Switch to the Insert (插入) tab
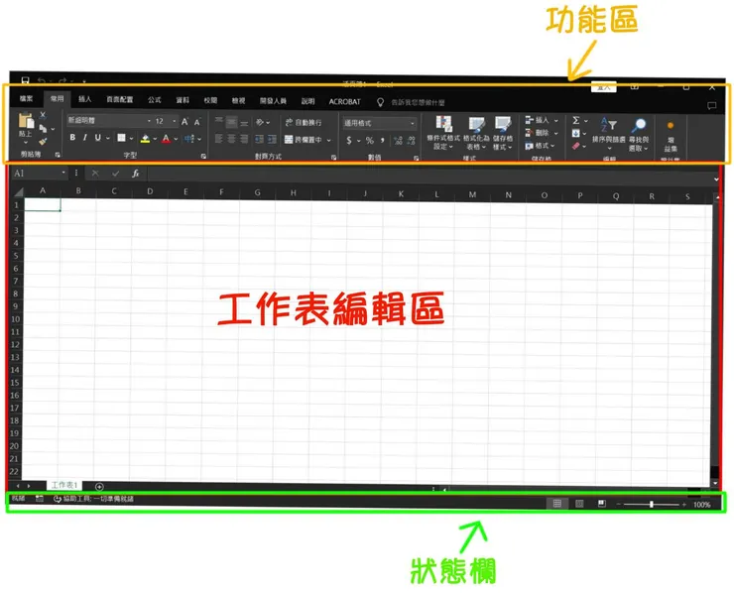Image resolution: width=734 pixels, height=593 pixels. coord(84,99)
